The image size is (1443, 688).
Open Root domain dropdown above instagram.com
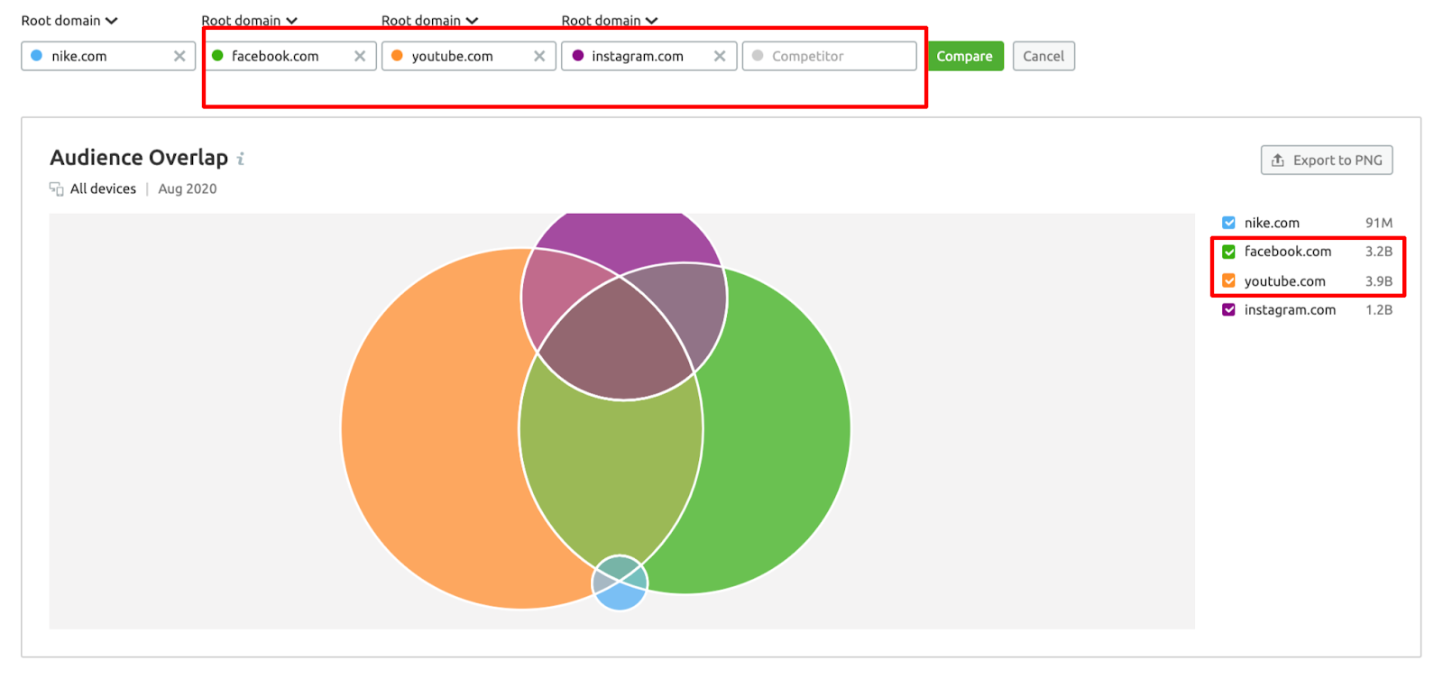coord(610,20)
